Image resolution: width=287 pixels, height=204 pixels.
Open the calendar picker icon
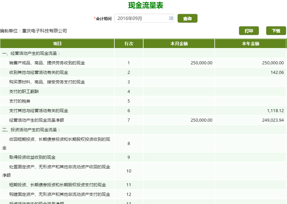point(171,18)
